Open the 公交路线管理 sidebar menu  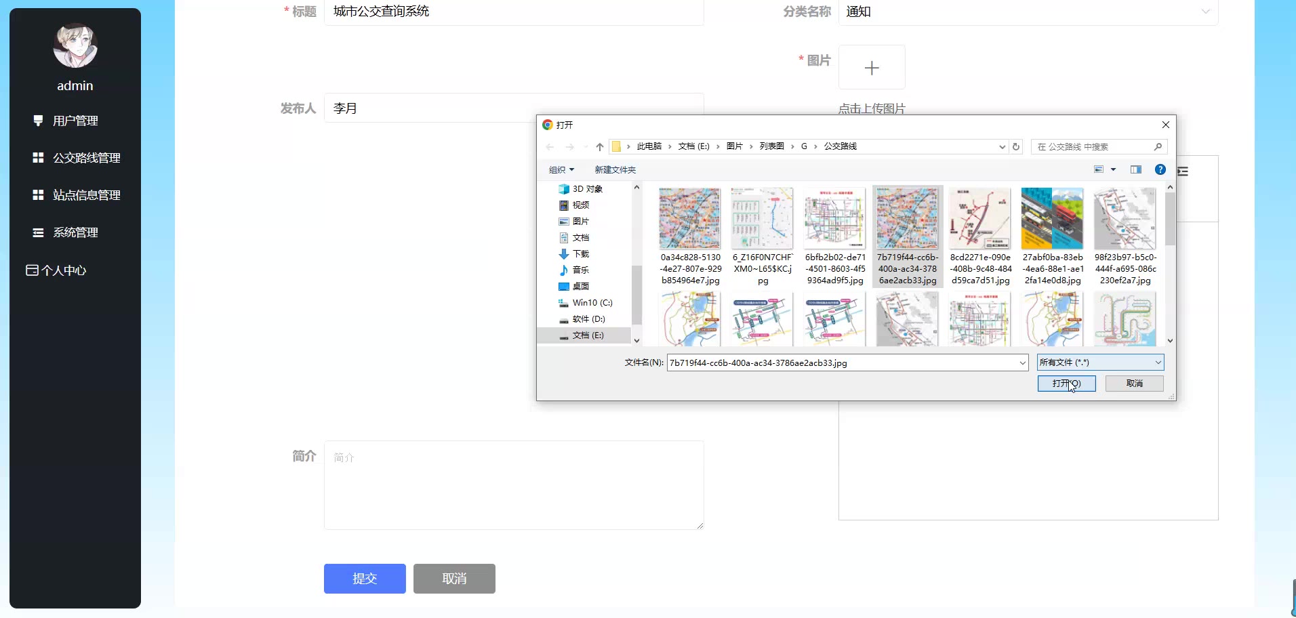[x=75, y=158]
